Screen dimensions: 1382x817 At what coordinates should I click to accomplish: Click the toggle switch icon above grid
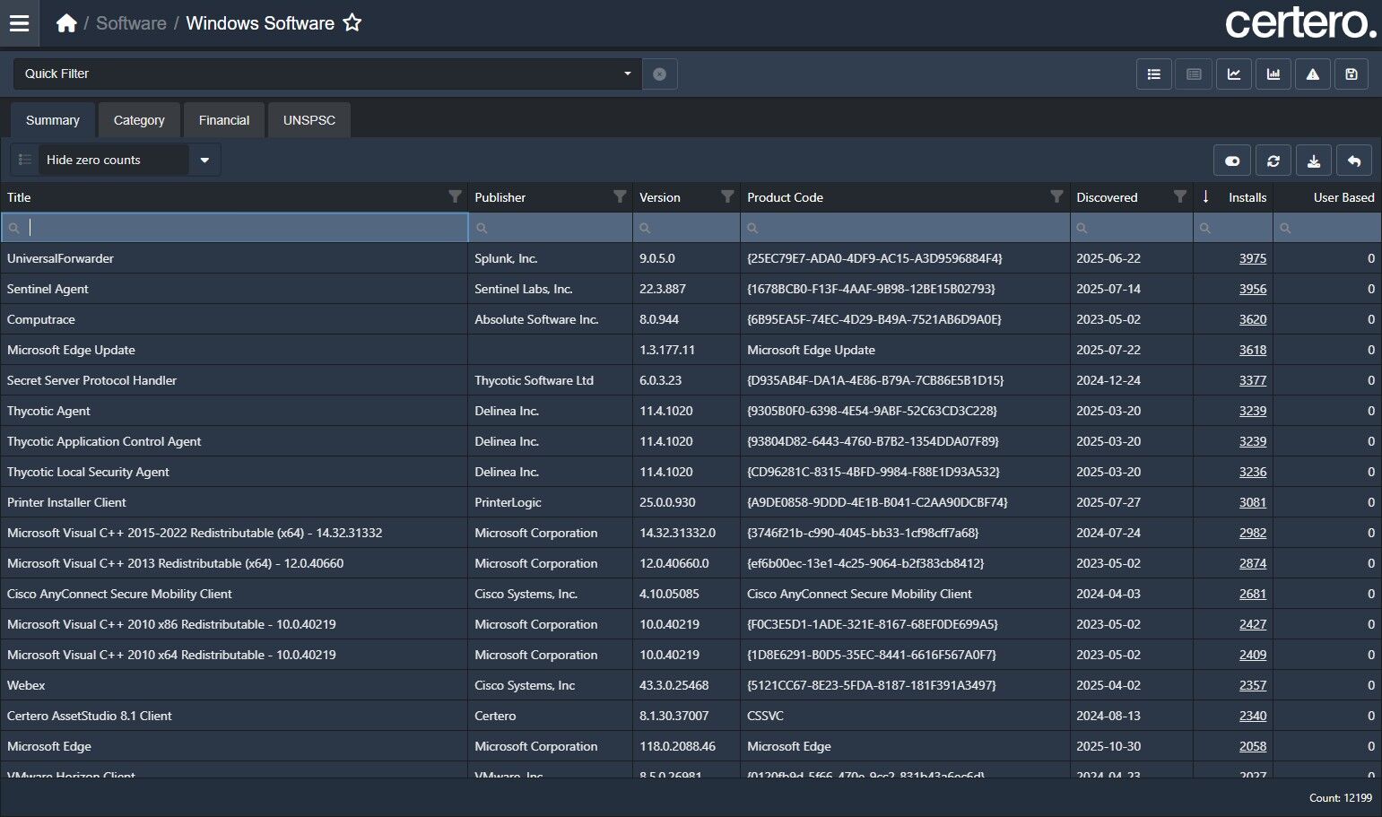pyautogui.click(x=1232, y=161)
